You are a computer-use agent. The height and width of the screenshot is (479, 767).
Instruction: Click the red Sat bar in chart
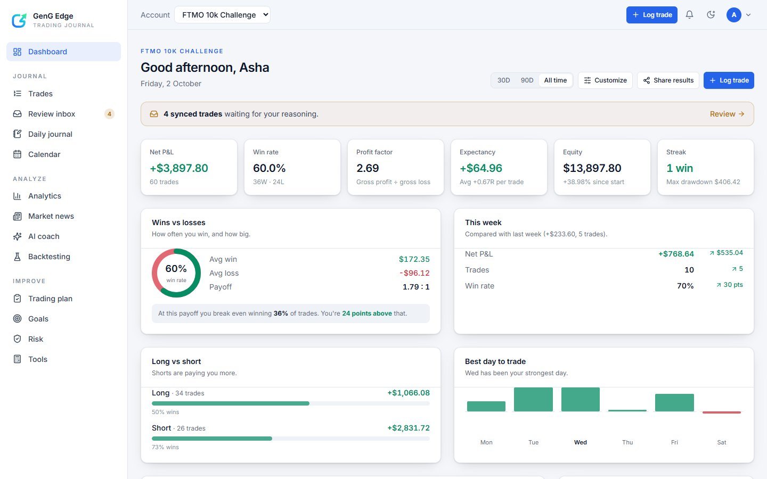coord(722,412)
